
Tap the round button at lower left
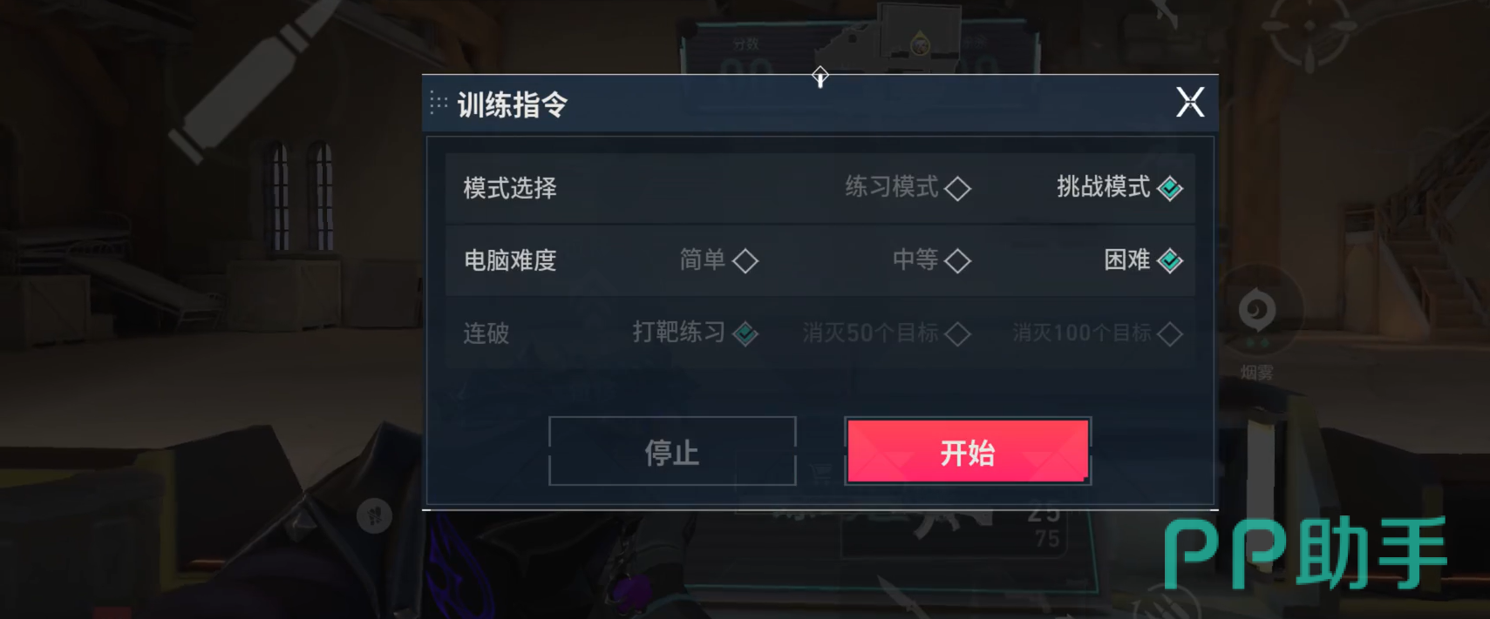tap(374, 515)
